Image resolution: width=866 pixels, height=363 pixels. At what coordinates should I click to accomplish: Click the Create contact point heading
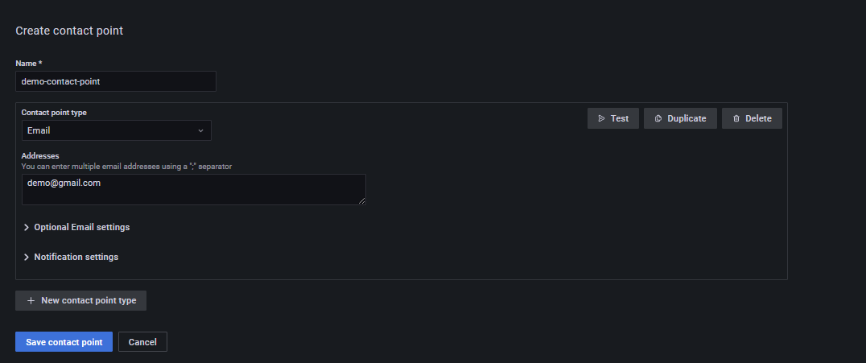pyautogui.click(x=69, y=31)
